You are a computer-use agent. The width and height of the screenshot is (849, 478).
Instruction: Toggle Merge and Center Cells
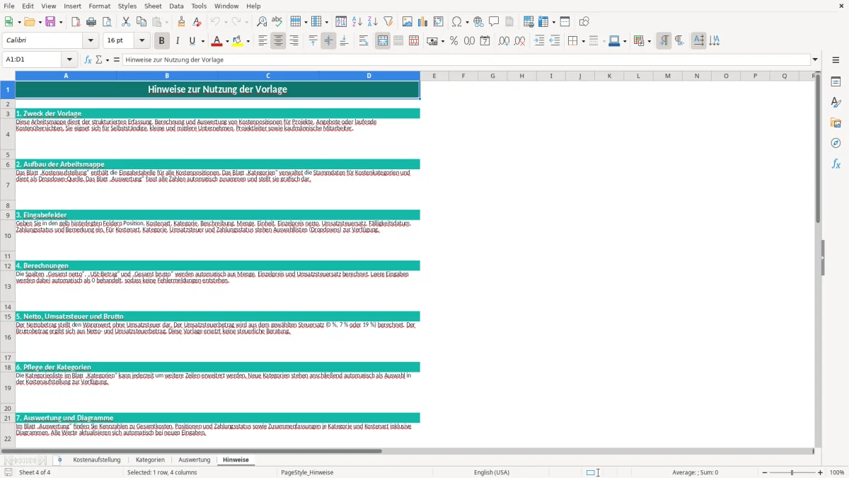tap(383, 41)
